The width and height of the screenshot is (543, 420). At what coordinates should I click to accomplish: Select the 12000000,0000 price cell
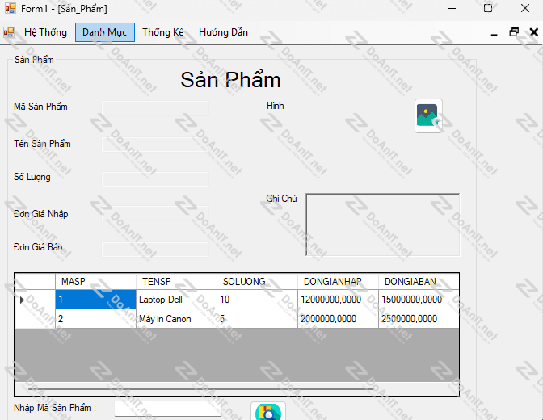tap(338, 300)
